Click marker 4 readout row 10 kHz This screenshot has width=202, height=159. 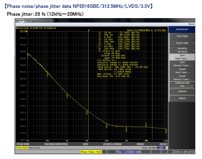pos(119,39)
